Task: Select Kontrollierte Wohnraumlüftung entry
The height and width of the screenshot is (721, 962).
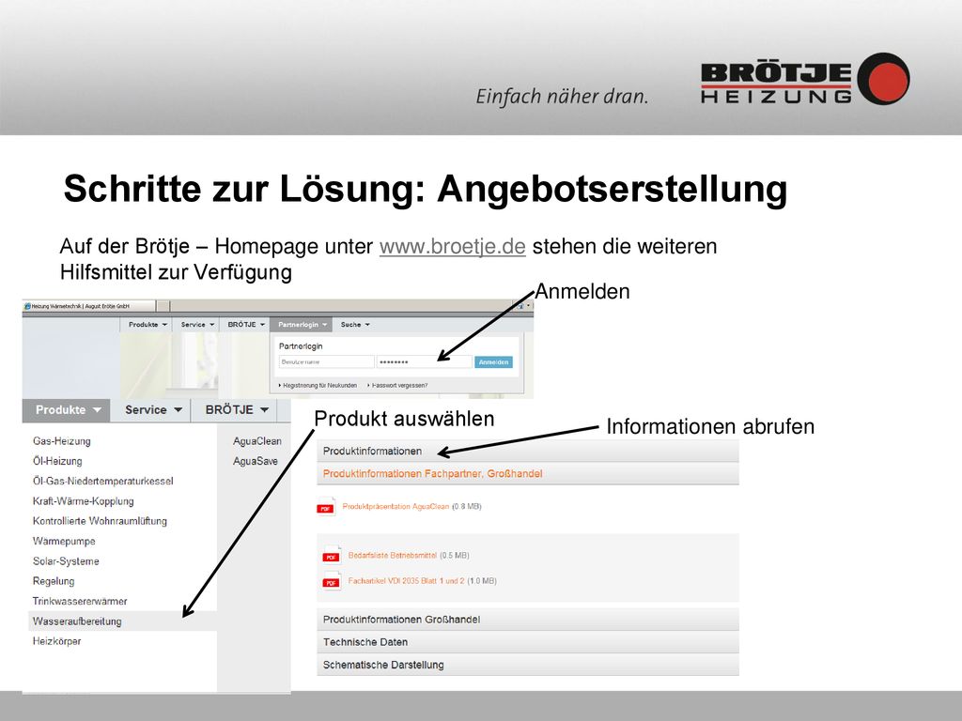Action: (100, 521)
